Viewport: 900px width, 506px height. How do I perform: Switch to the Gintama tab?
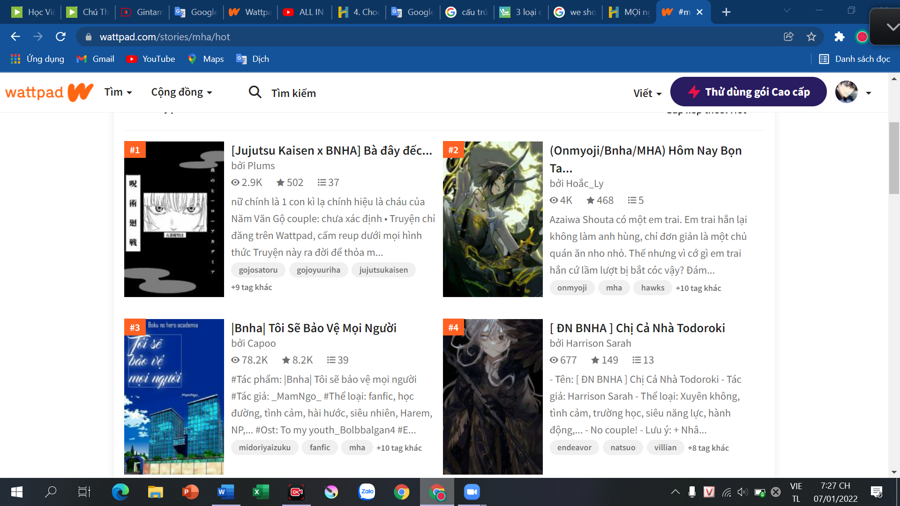pyautogui.click(x=142, y=12)
